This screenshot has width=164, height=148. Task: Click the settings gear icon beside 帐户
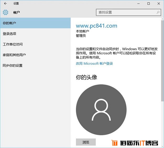6,12
